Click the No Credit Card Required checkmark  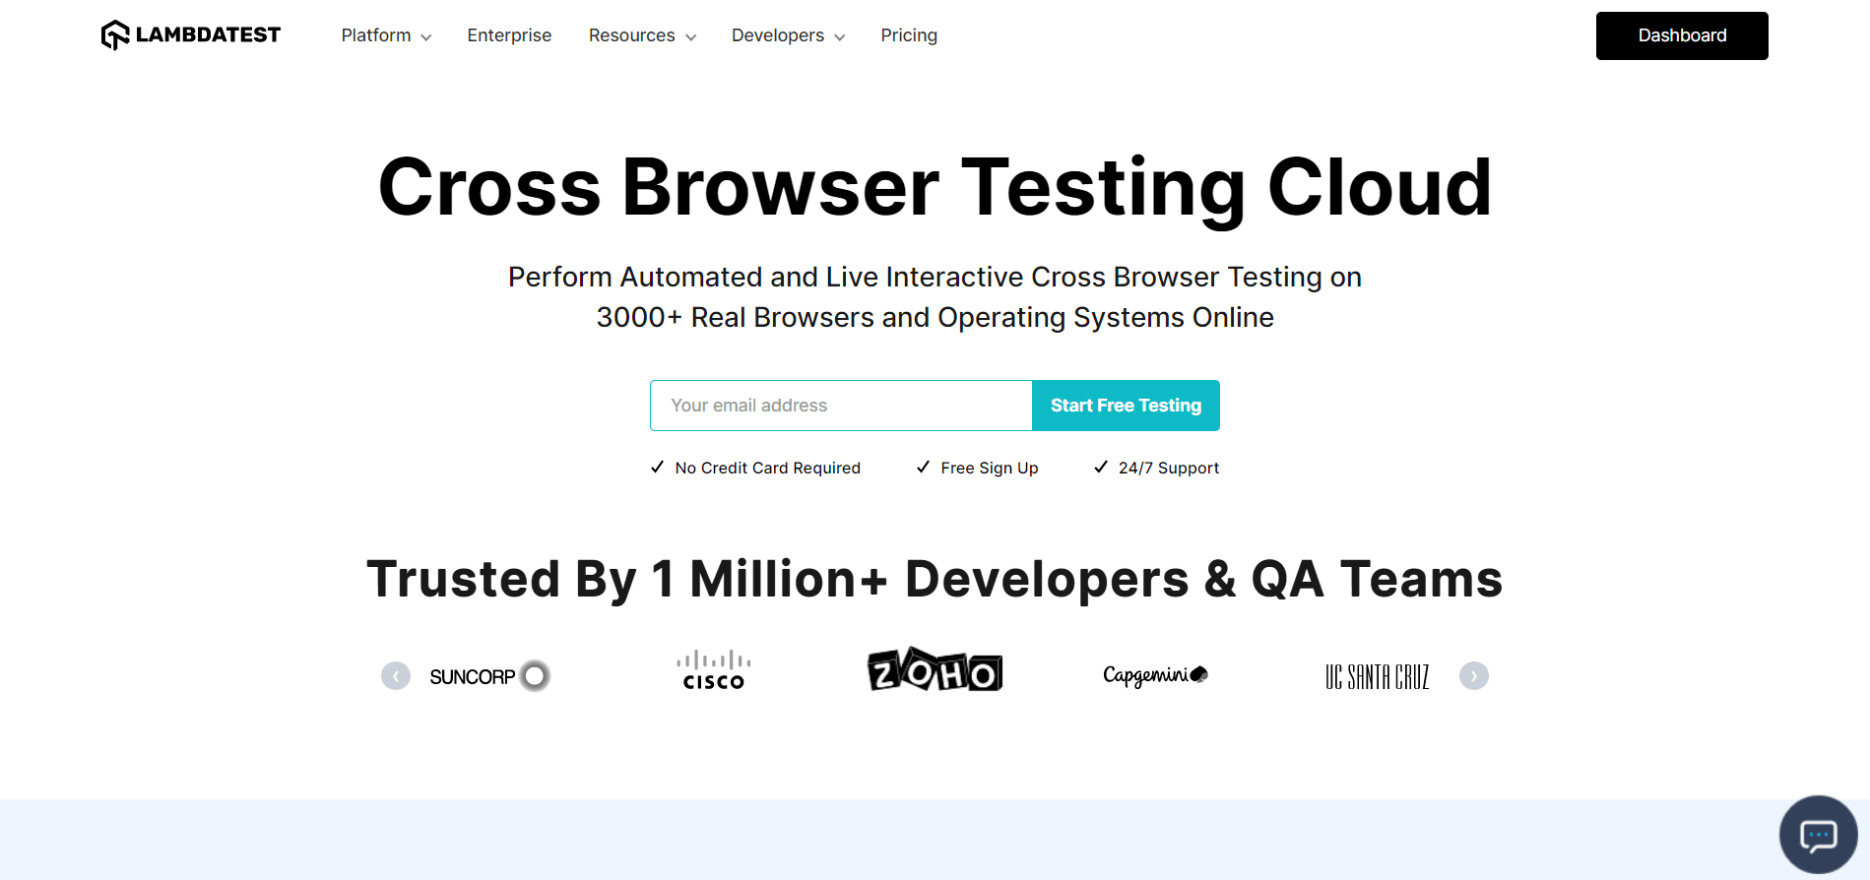[x=658, y=468]
